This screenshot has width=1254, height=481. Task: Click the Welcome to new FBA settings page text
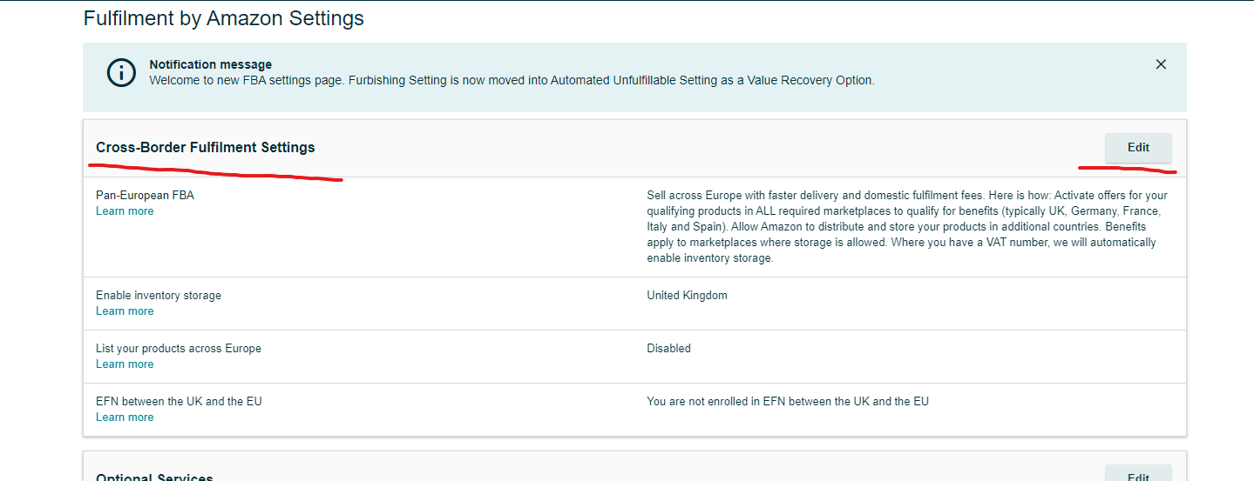[x=512, y=80]
